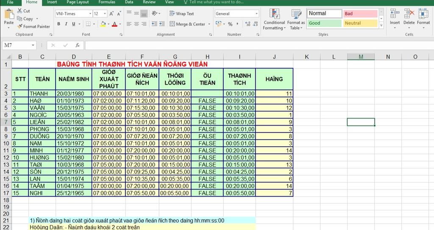The width and height of the screenshot is (434, 230).
Task: Switch to the Insert ribbon tab
Action: pyautogui.click(x=52, y=2)
